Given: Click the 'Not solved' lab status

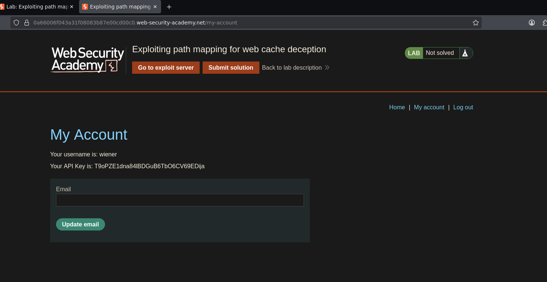Looking at the screenshot, I should click(x=440, y=53).
